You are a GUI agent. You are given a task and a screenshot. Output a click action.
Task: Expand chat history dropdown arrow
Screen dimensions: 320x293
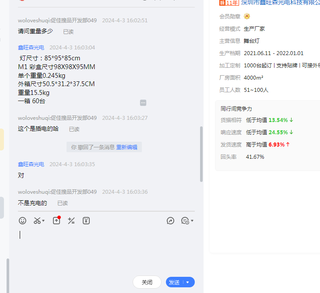pos(192,221)
